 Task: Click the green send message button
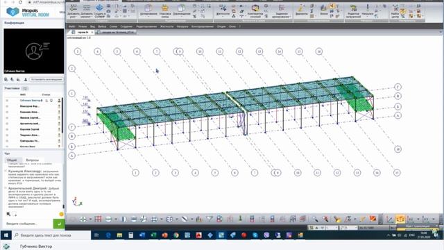(x=59, y=224)
